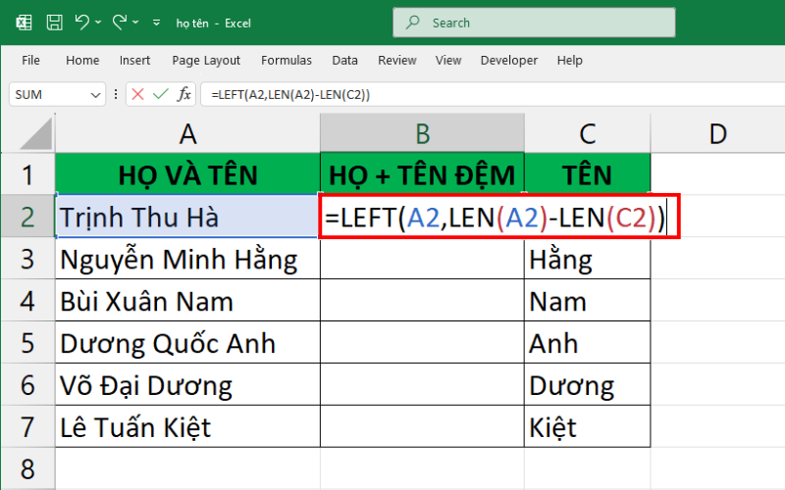Click the 'HỌ + TÊN ĐỆM' header cell
Viewport: 785px width, 490px height.
[x=422, y=174]
